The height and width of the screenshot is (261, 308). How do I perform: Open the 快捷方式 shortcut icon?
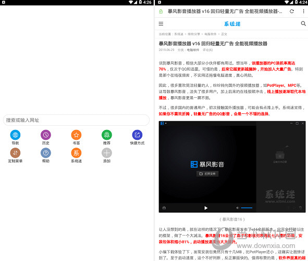pos(137,135)
